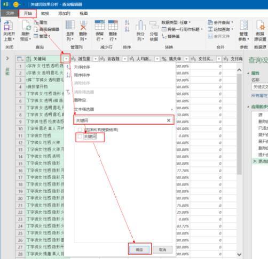Click the Choose Columns icon
This screenshot has width=268, height=259.
[x=70, y=25]
